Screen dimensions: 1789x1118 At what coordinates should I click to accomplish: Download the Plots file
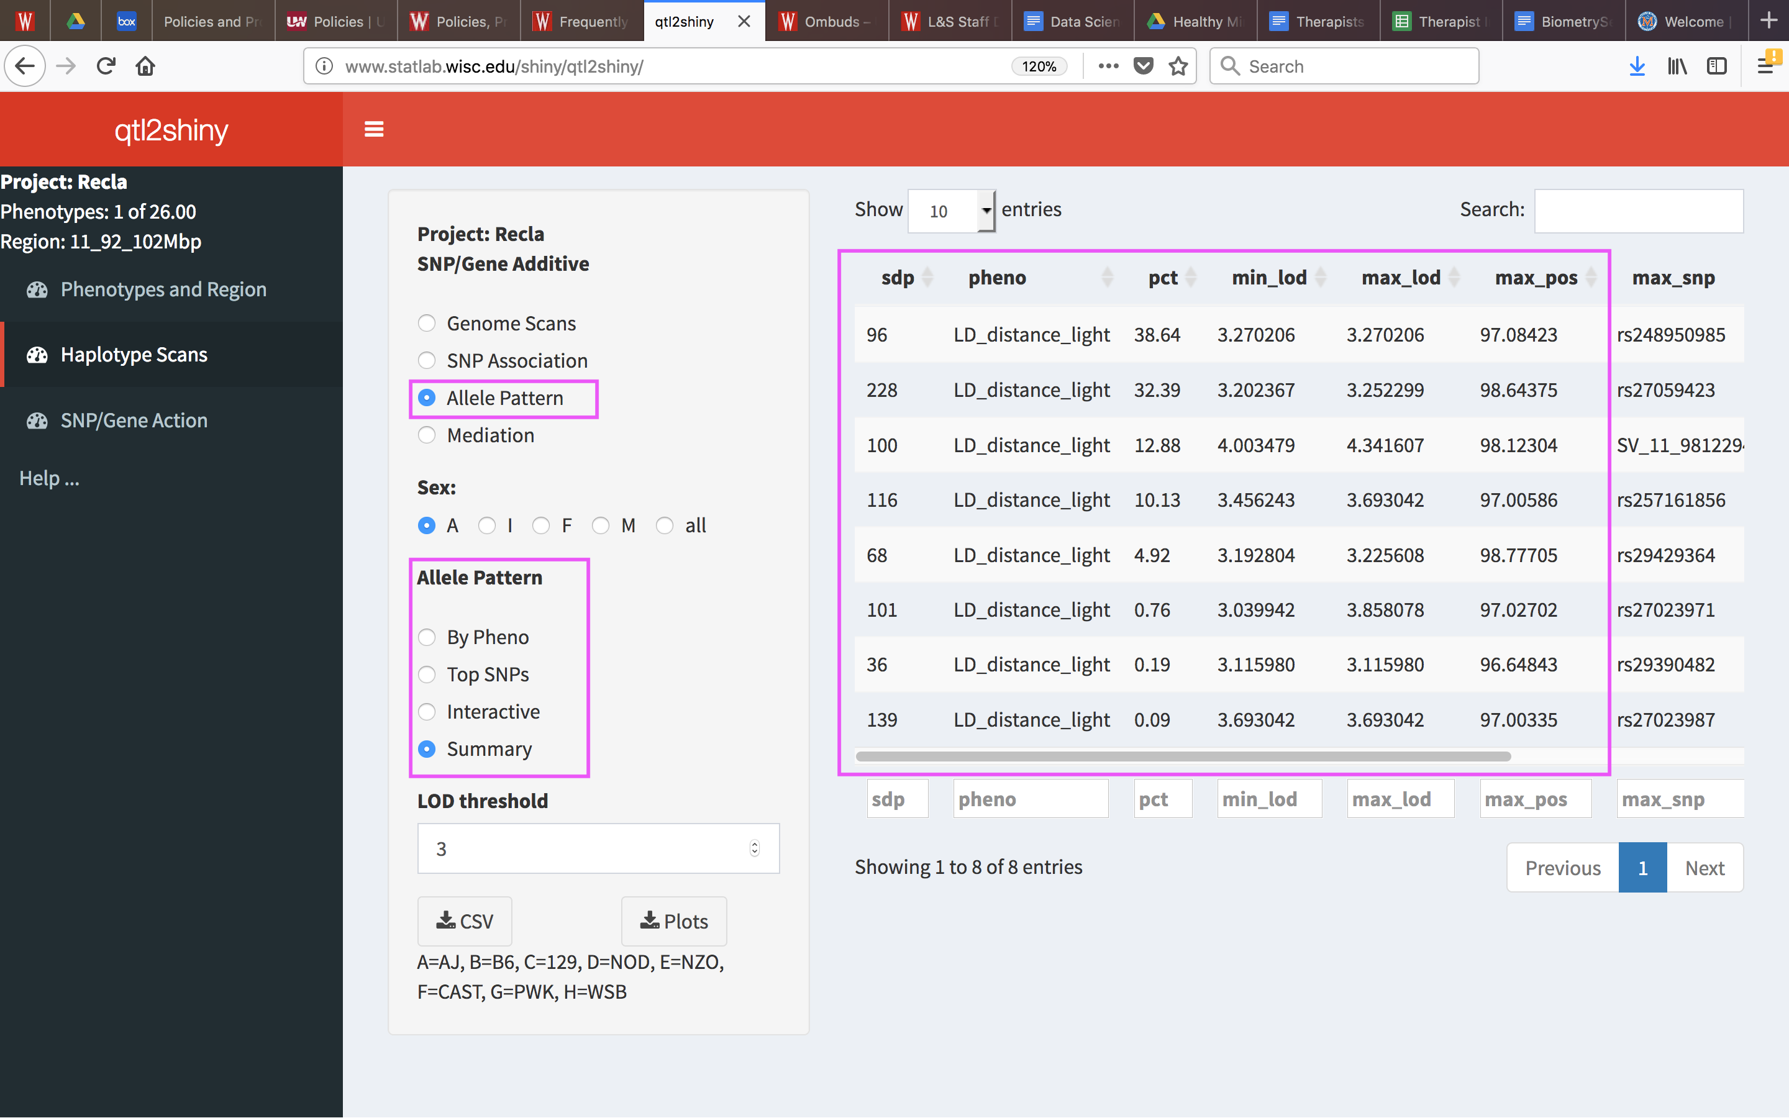[x=673, y=921]
